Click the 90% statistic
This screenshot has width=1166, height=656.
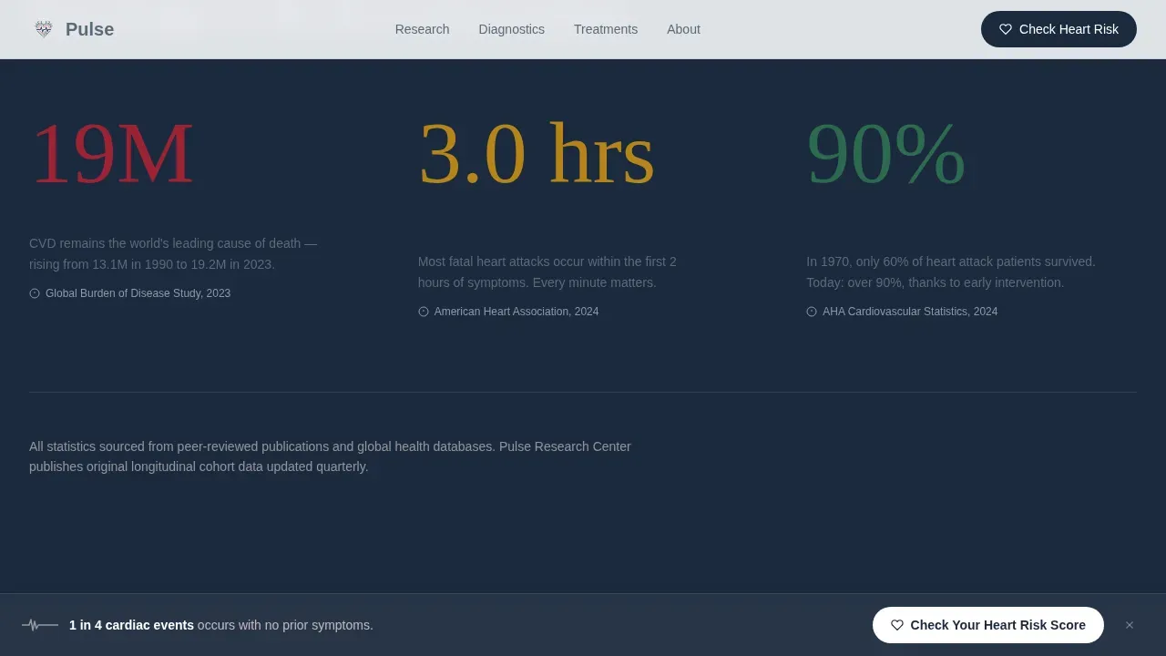(x=885, y=153)
